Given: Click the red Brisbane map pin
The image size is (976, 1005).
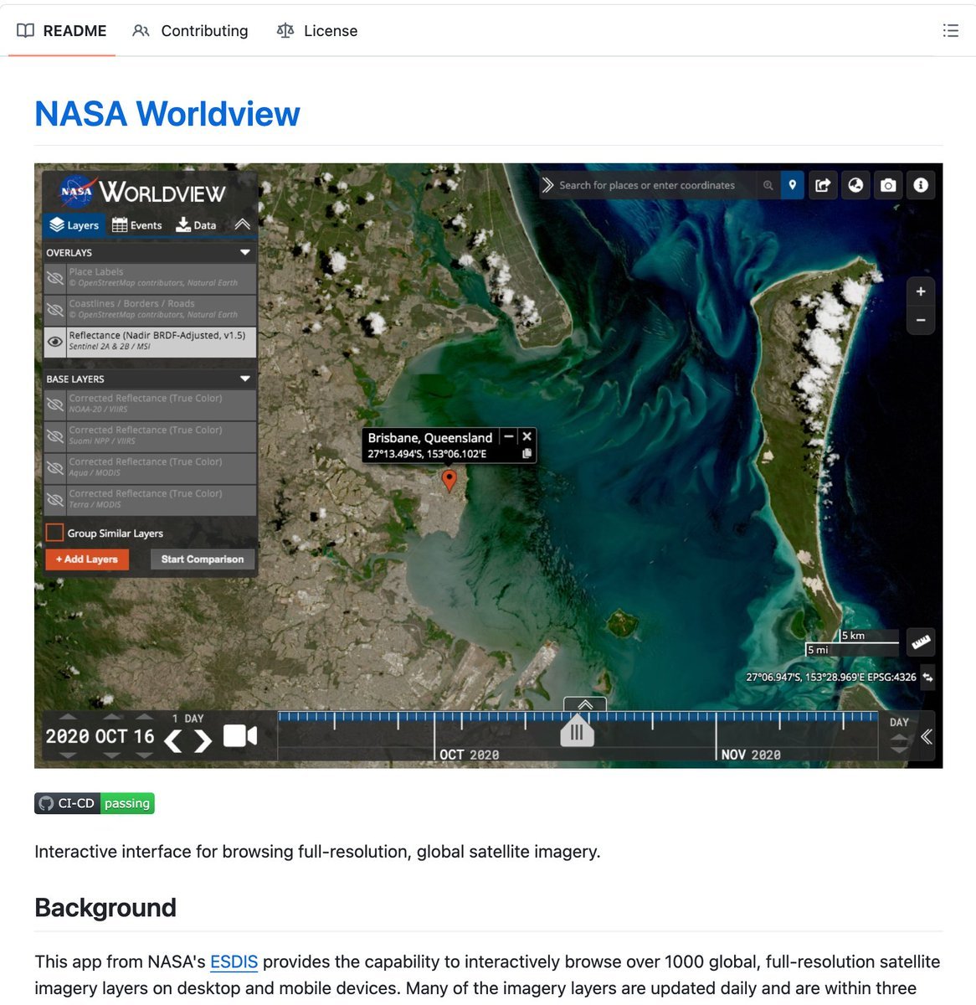Looking at the screenshot, I should click(449, 480).
